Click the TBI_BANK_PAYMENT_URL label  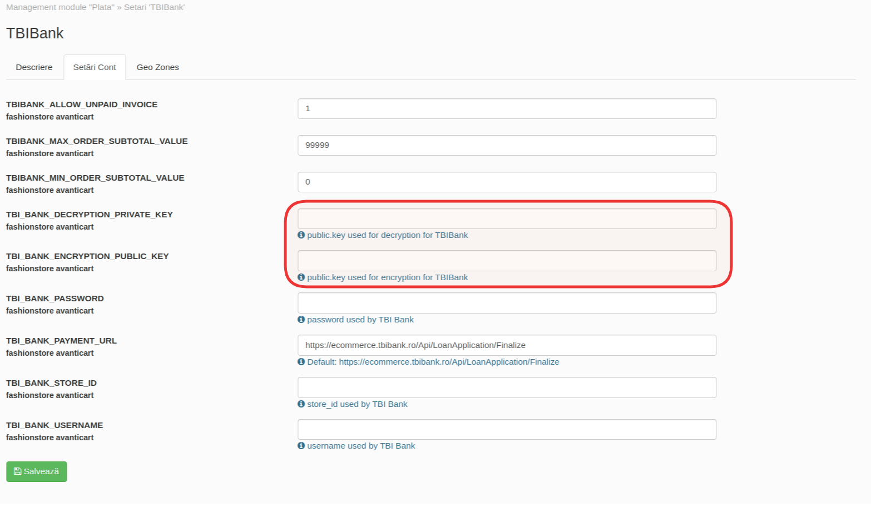pos(62,341)
